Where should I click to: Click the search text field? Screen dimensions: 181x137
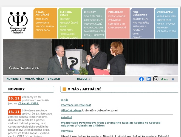(x=102, y=79)
